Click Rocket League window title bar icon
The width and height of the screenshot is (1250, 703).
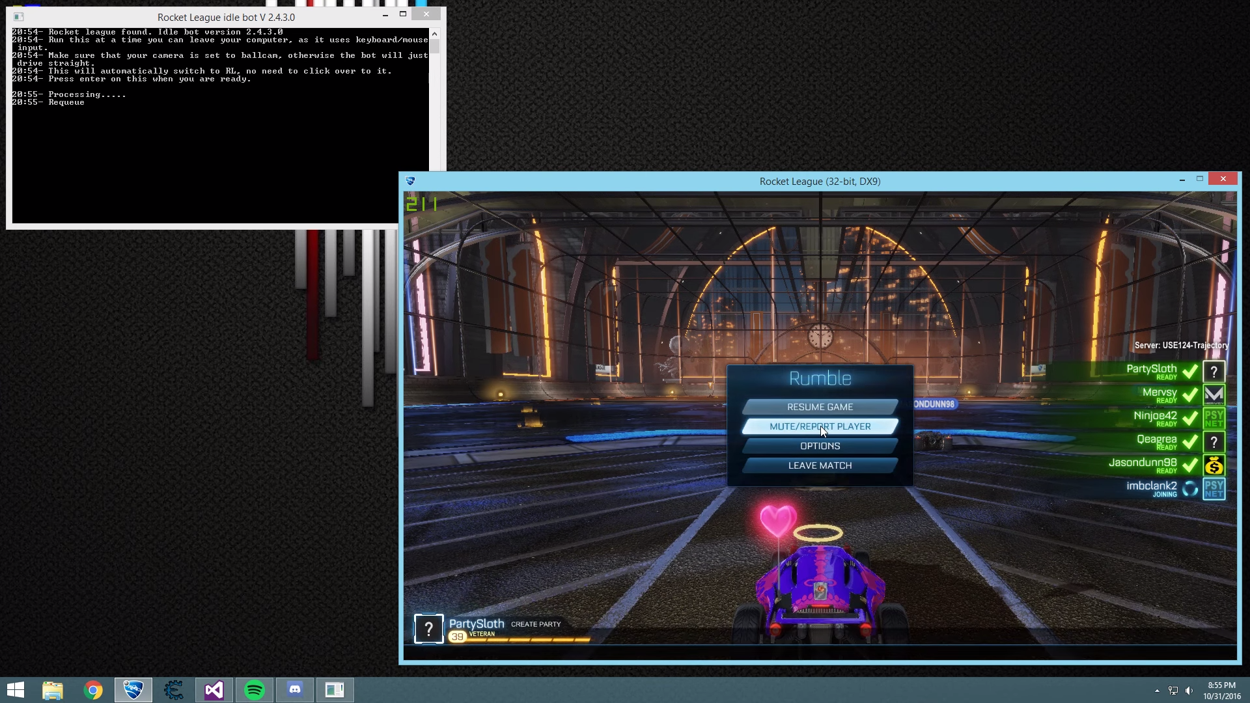point(410,181)
